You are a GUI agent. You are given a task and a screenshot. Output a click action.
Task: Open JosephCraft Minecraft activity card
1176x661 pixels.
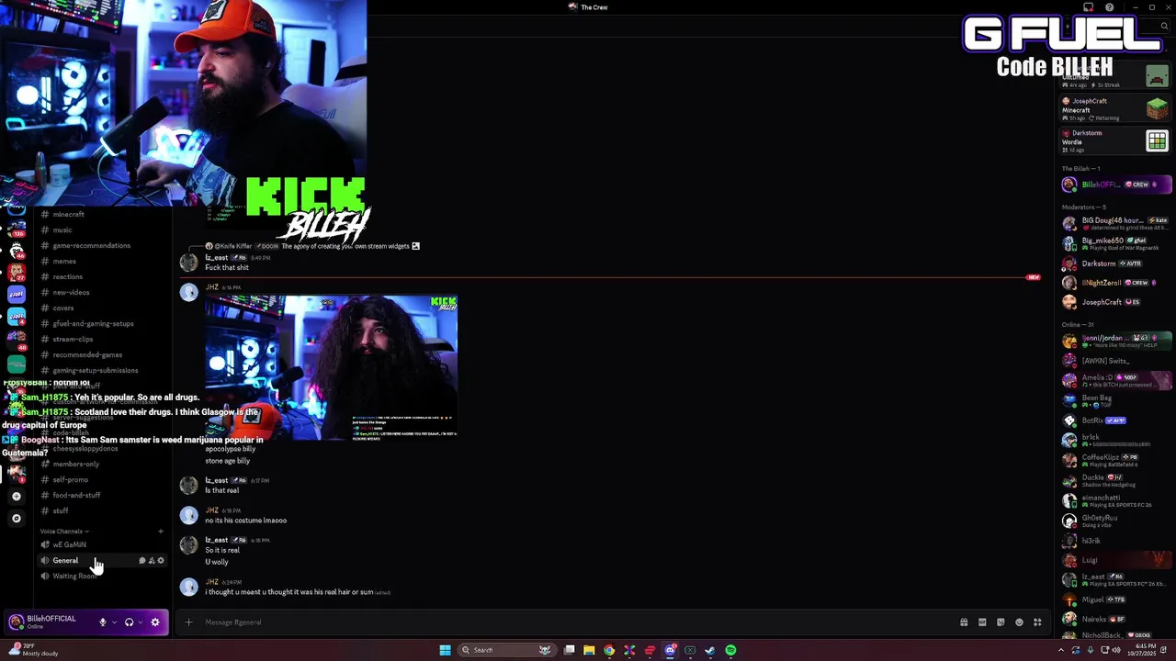[1115, 108]
